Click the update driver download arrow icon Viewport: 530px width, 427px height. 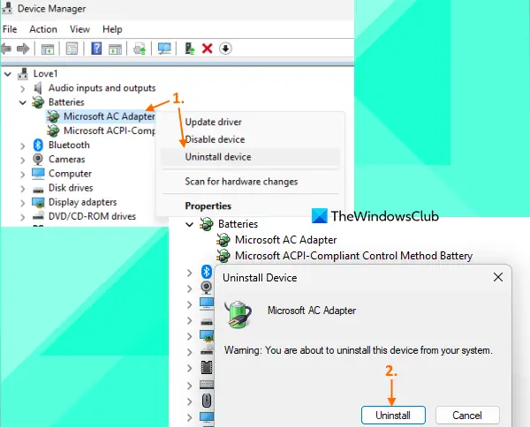coord(225,49)
